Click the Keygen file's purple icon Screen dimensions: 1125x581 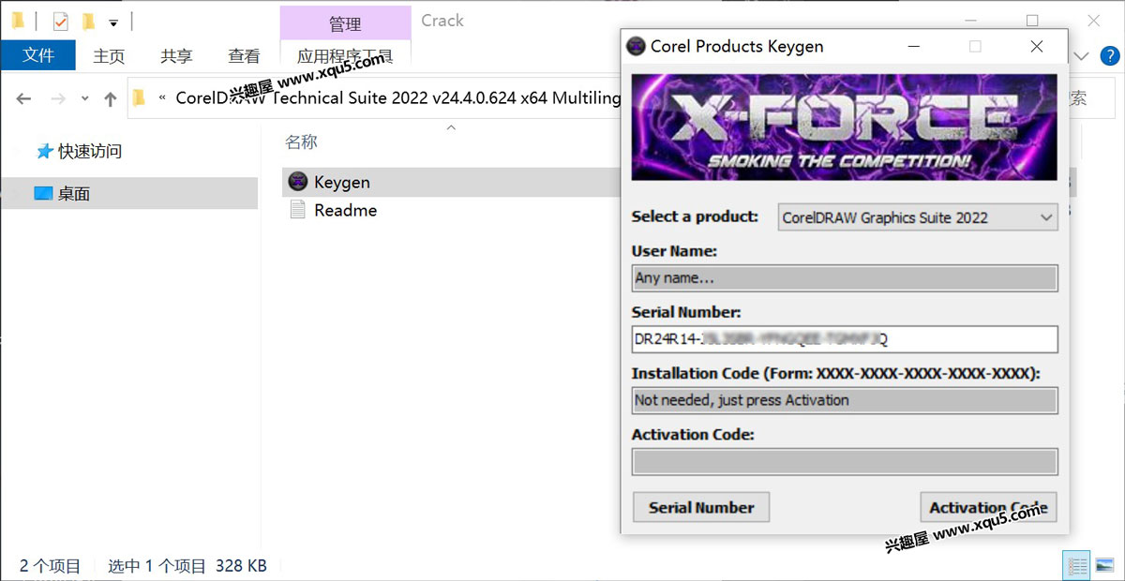pyautogui.click(x=298, y=182)
